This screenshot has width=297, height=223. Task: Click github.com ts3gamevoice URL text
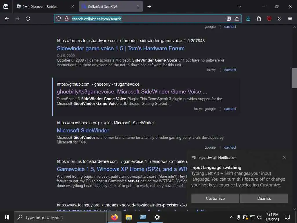coord(98,84)
